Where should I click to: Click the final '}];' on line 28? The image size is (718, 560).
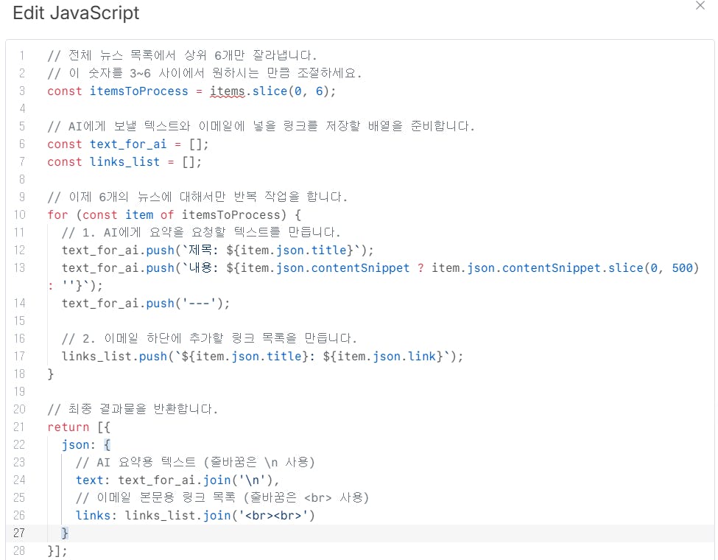[57, 551]
